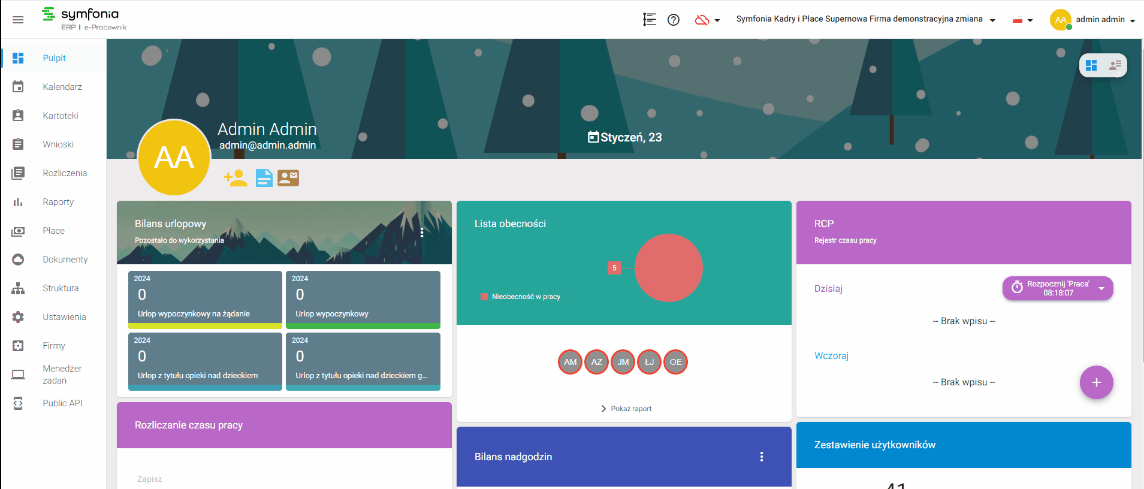Screen dimensions: 1144x489
Task: Click the AM employee avatar
Action: [570, 362]
